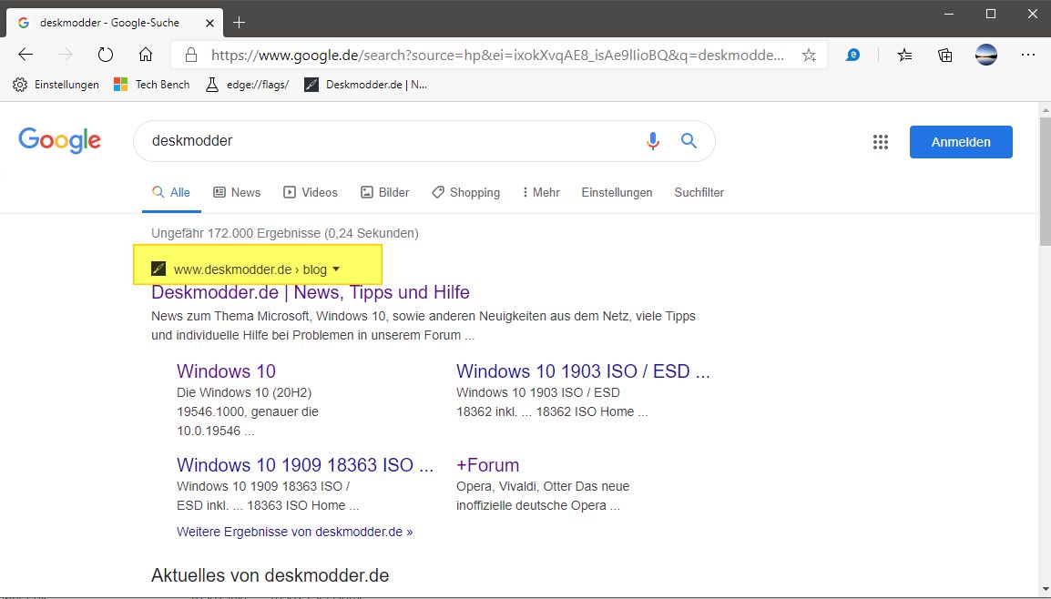Screen dimensions: 1051x599
Task: Expand the dropdown arrow next to deskmodder.de › blog
Action: pos(336,269)
